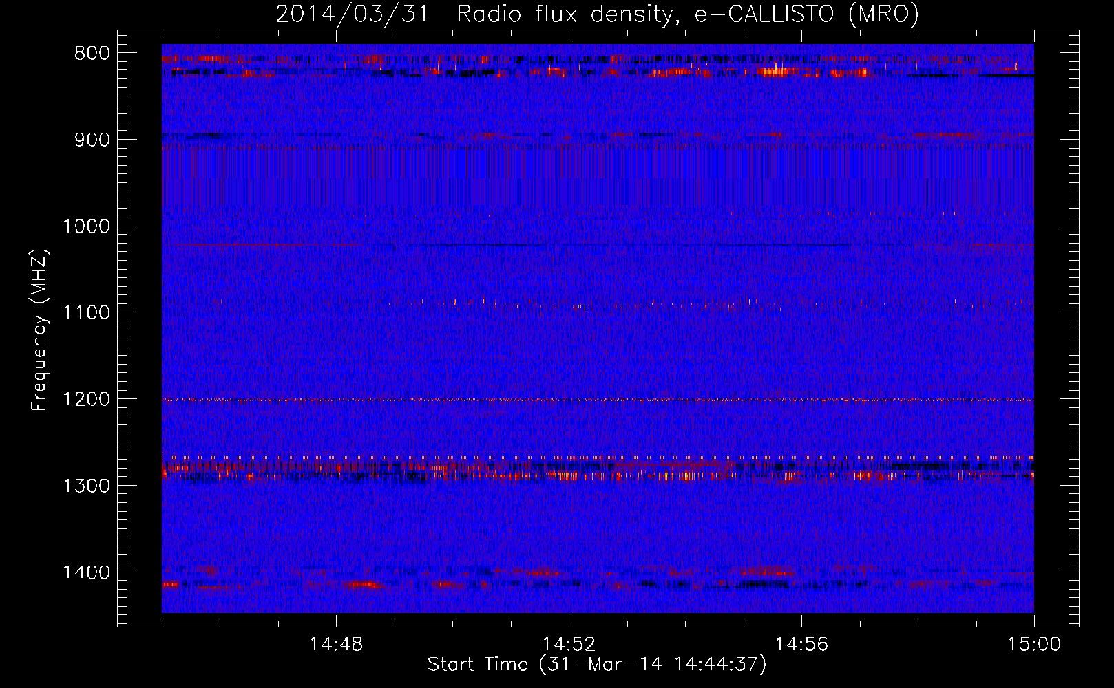Click the white dotted line near 1270 MHz
1114x688 pixels.
(x=598, y=458)
